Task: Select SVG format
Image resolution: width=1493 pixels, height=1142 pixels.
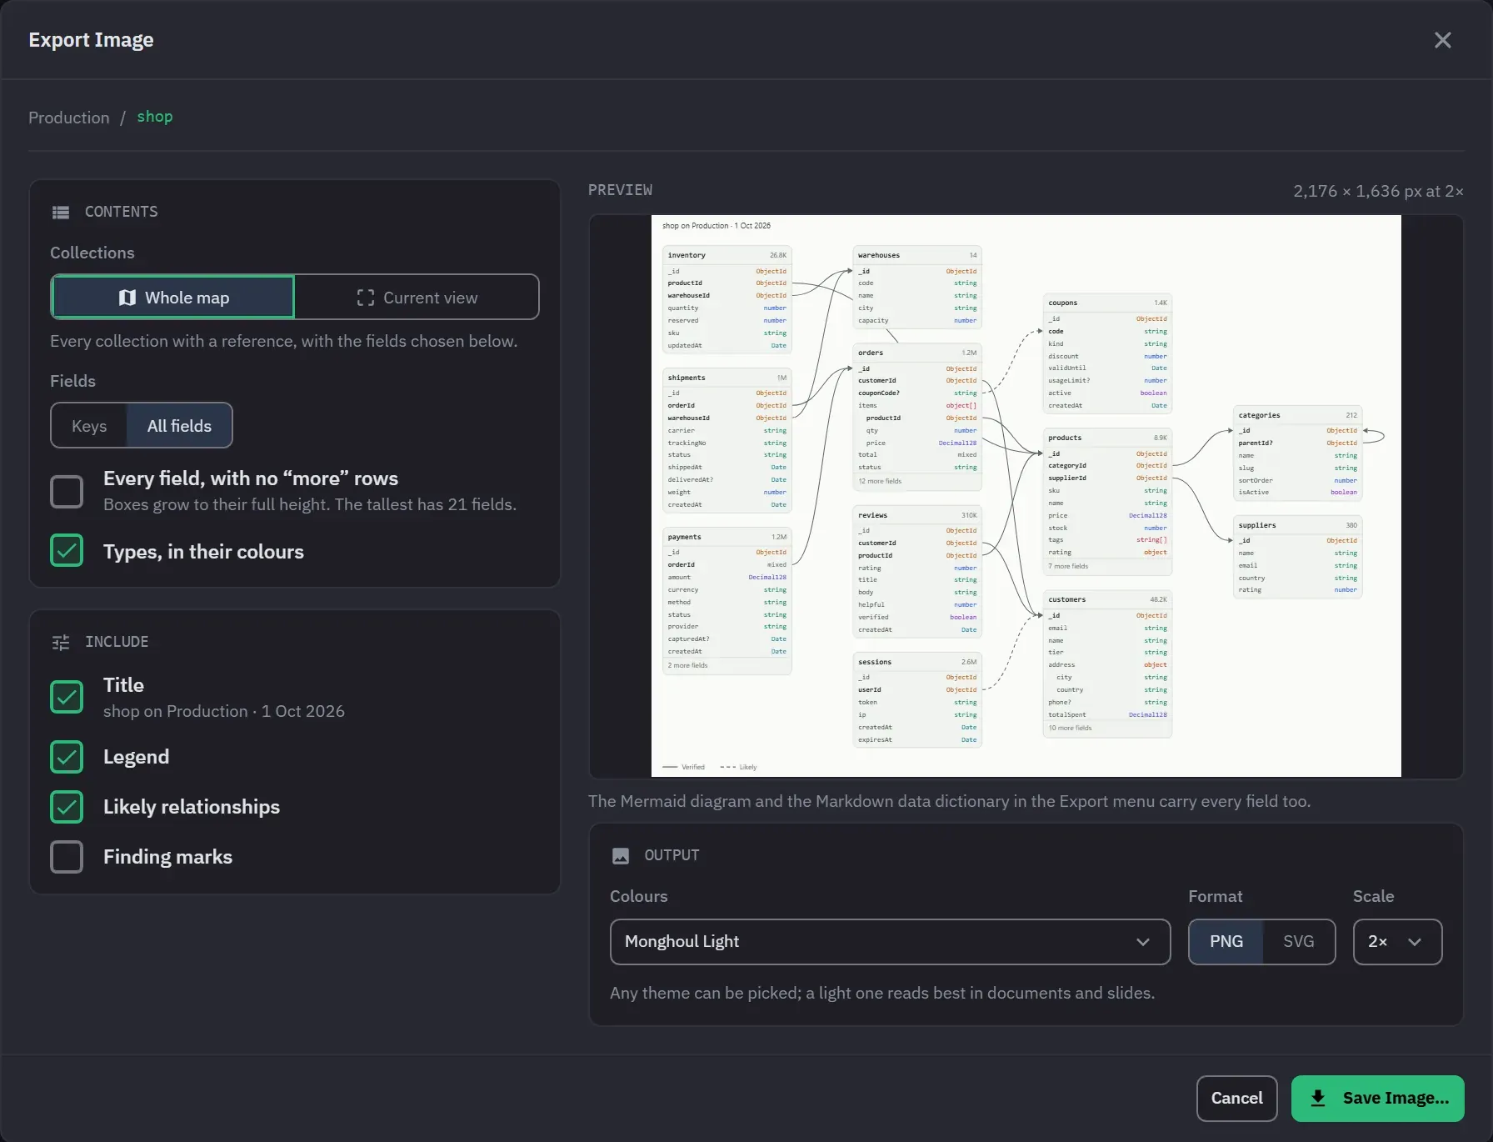Action: click(1298, 942)
